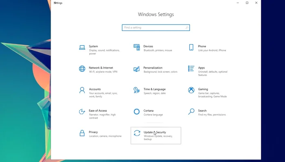Screen dimensions: 285x162
Task: Click the magnifier in the search box
Action: click(x=187, y=28)
